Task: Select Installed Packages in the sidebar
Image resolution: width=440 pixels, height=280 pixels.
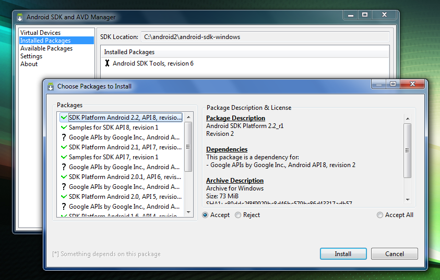Action: coord(56,41)
